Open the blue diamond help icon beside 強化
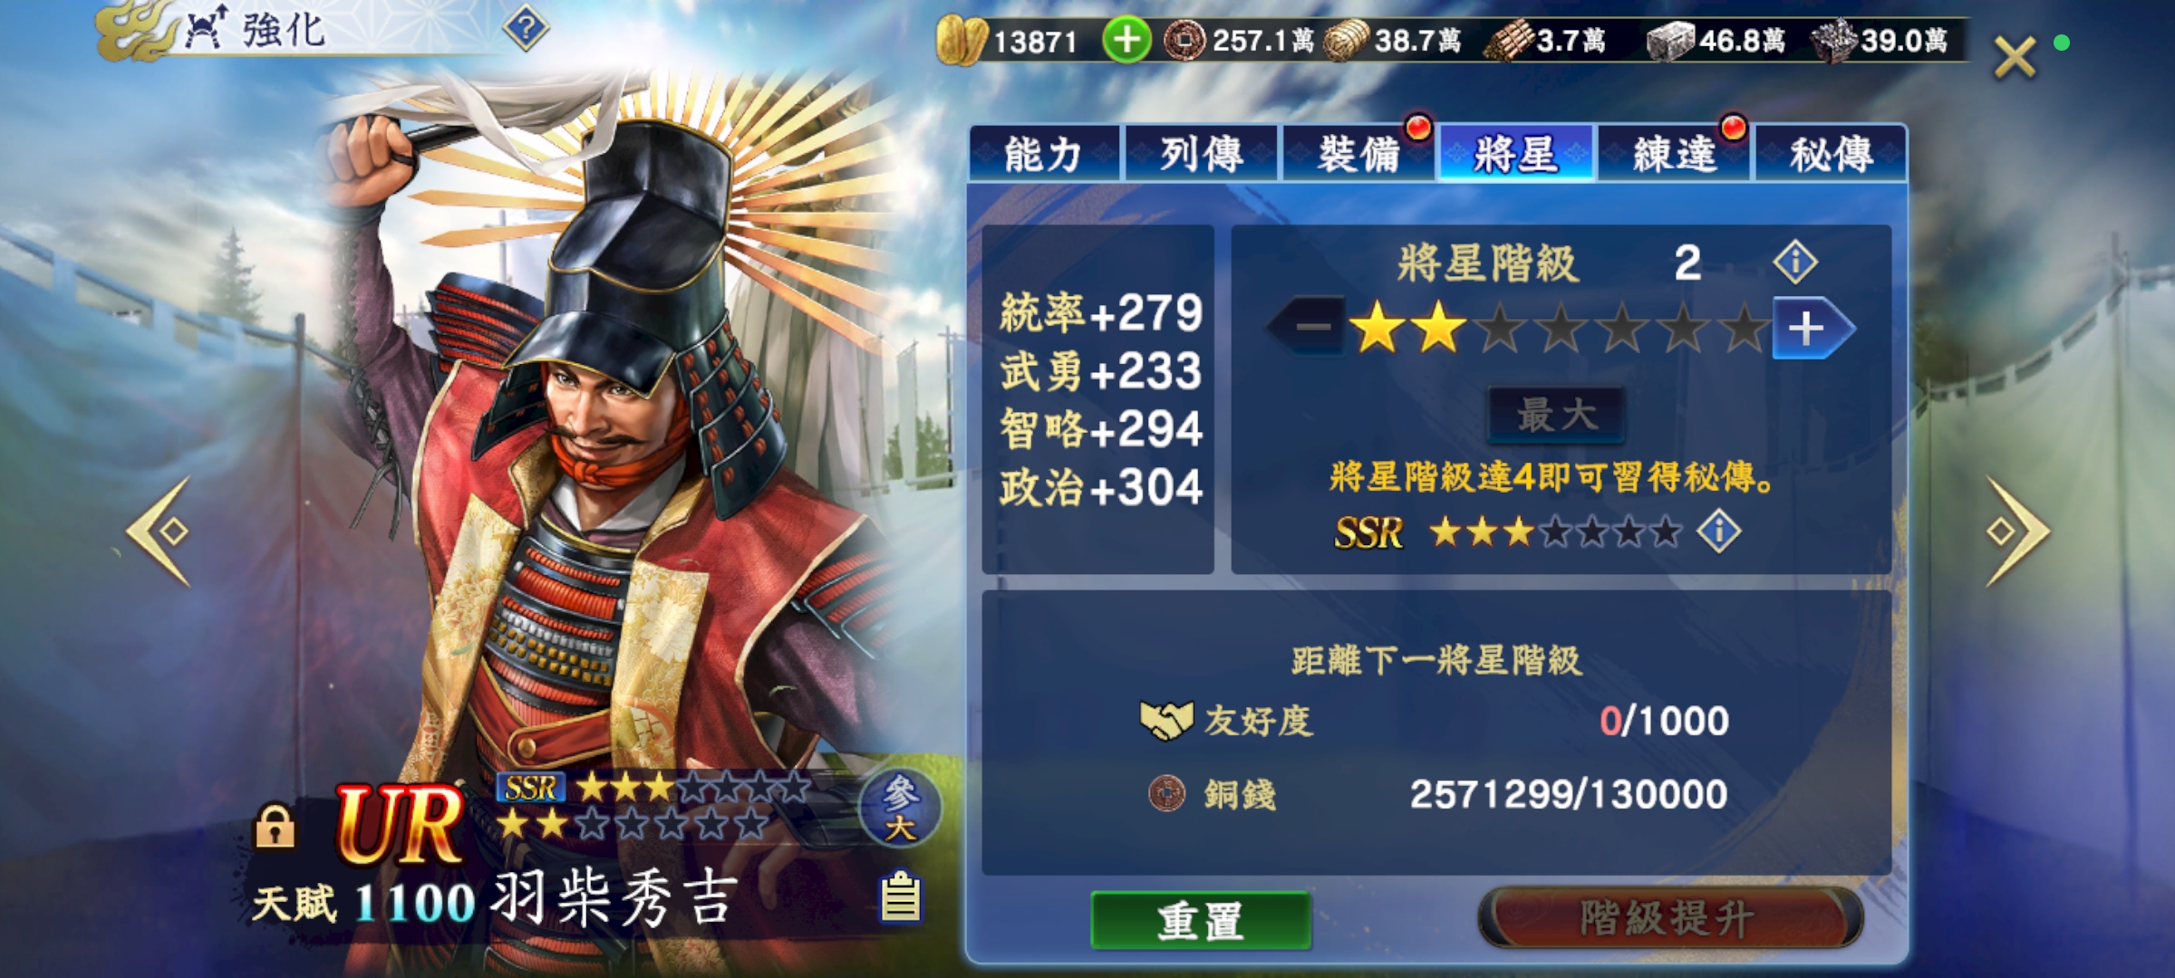This screenshot has height=978, width=2175. pos(527,29)
